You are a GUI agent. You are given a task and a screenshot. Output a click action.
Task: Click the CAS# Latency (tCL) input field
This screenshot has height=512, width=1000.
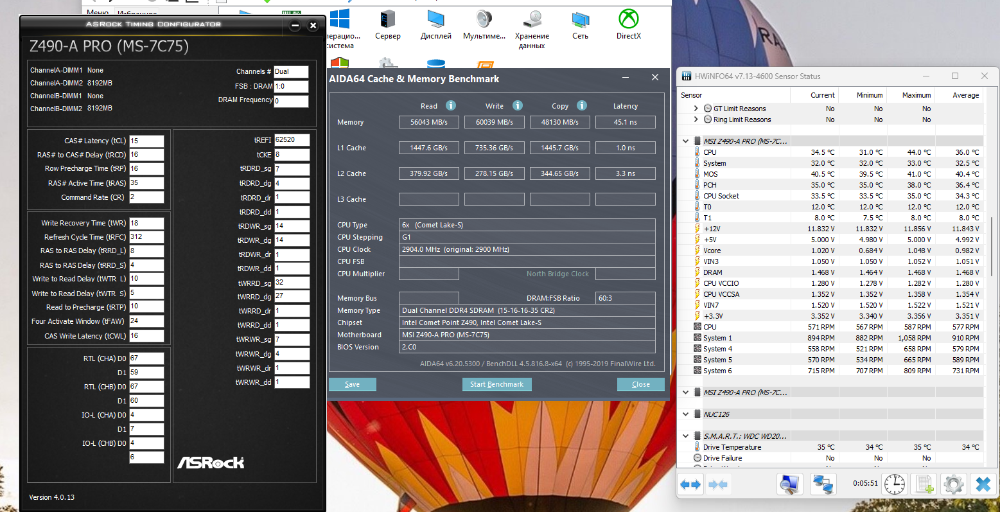[x=146, y=141]
